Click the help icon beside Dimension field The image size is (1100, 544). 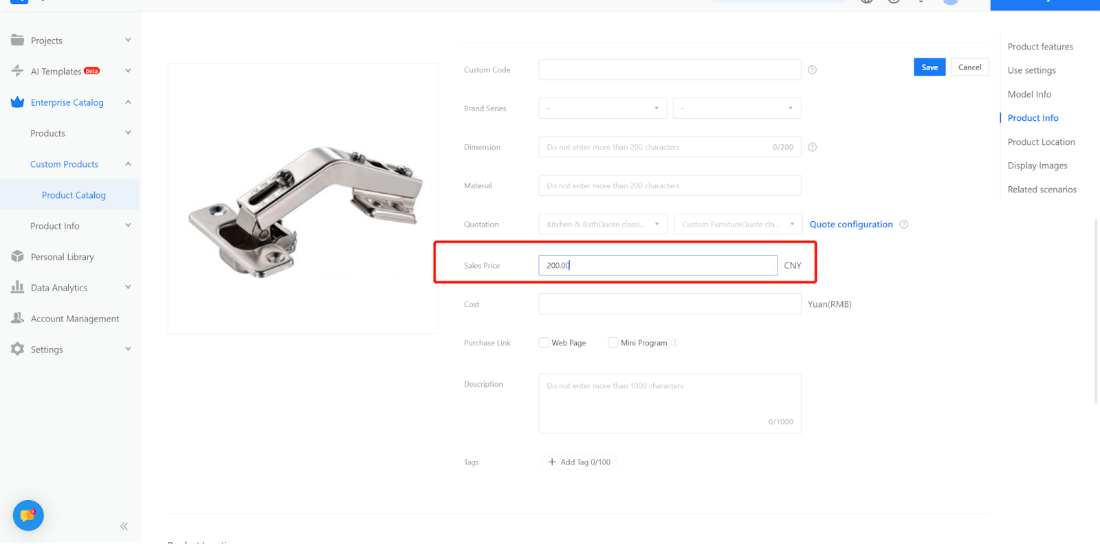pyautogui.click(x=812, y=147)
